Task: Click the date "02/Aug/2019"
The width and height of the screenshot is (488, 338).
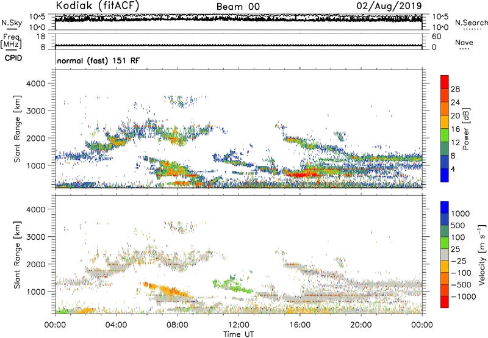Action: (x=389, y=6)
